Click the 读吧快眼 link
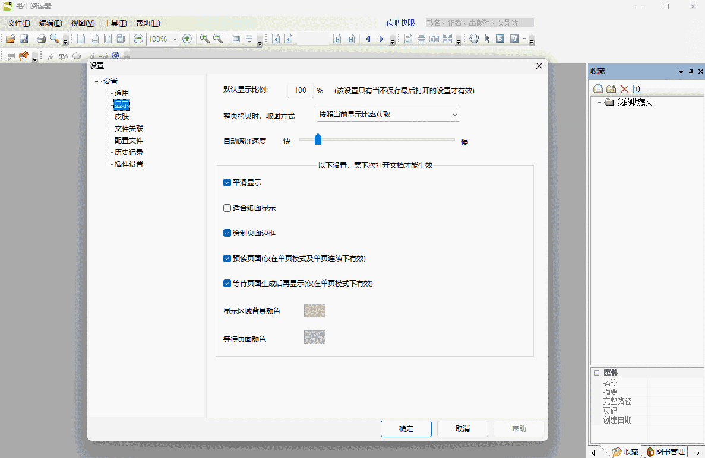The height and width of the screenshot is (458, 705). click(399, 23)
